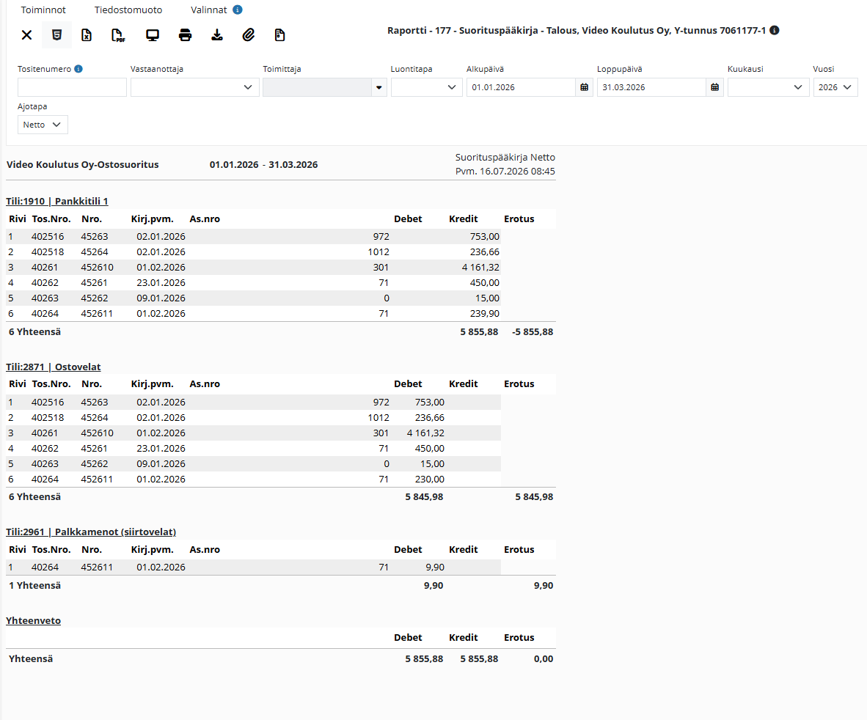The height and width of the screenshot is (720, 867).
Task: Click info icon next to report title
Action: pyautogui.click(x=775, y=30)
